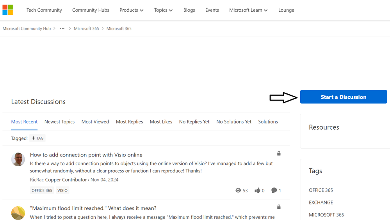Open the Maximum flood limit reached discussion
This screenshot has height=220, width=390.
coord(93,208)
